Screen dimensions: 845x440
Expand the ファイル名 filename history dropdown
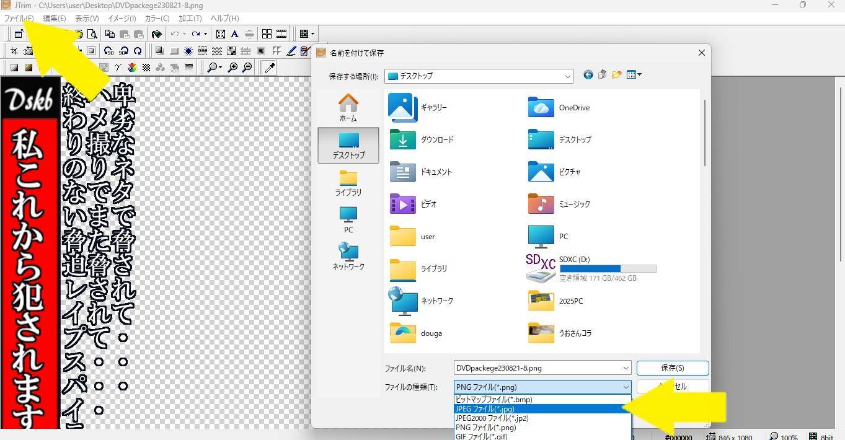point(625,368)
